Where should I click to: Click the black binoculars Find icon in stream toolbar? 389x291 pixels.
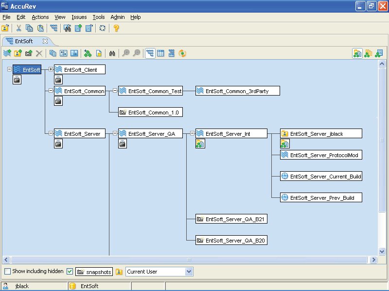click(x=112, y=53)
